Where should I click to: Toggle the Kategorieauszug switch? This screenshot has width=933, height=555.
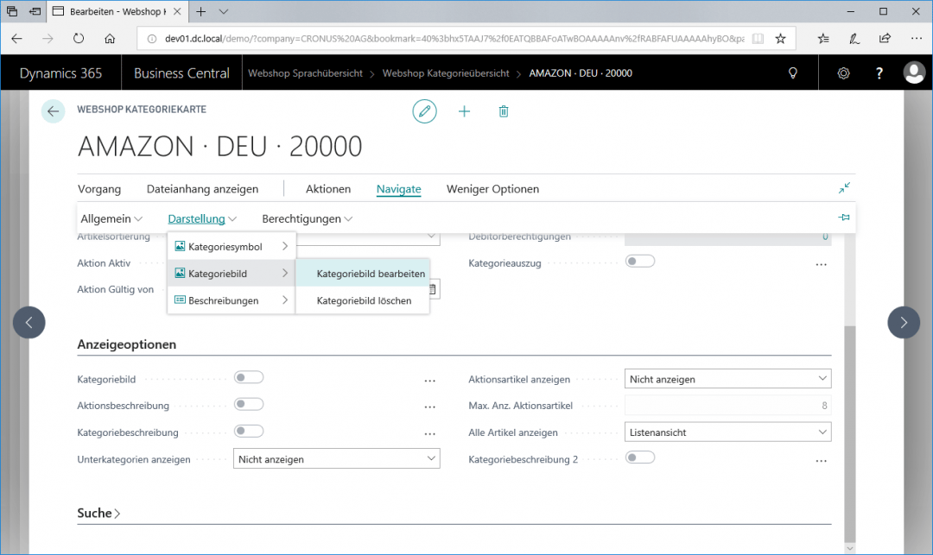pos(640,261)
